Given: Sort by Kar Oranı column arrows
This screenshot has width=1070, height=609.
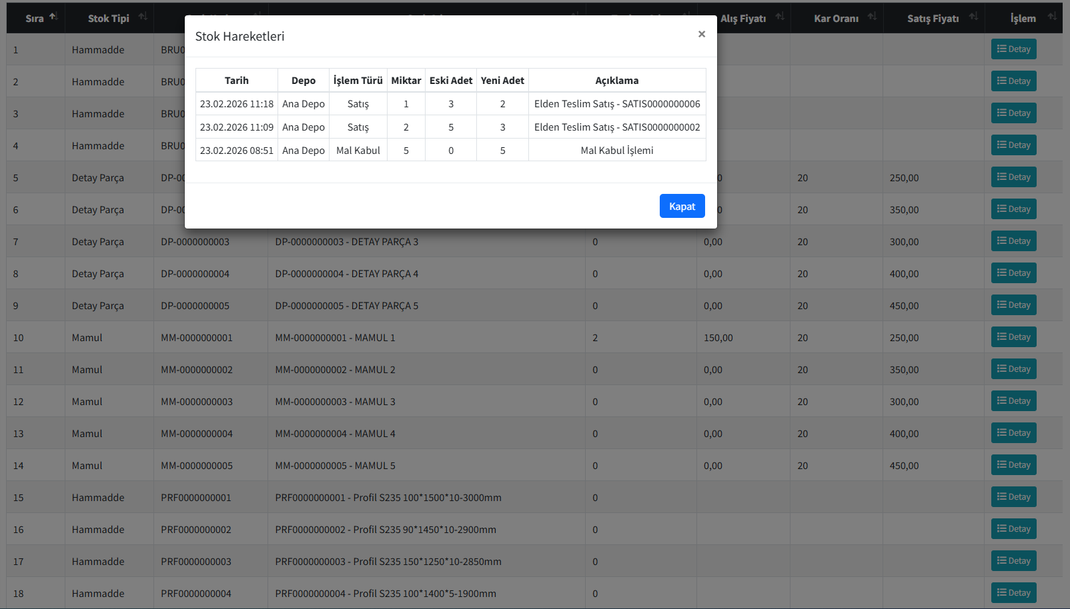Looking at the screenshot, I should click(872, 17).
